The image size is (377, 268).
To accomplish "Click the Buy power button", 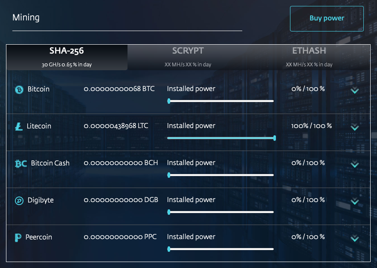I will (327, 18).
